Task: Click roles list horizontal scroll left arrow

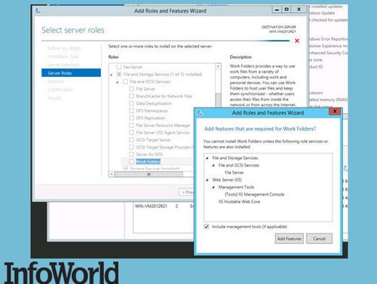Action: pyautogui.click(x=112, y=174)
